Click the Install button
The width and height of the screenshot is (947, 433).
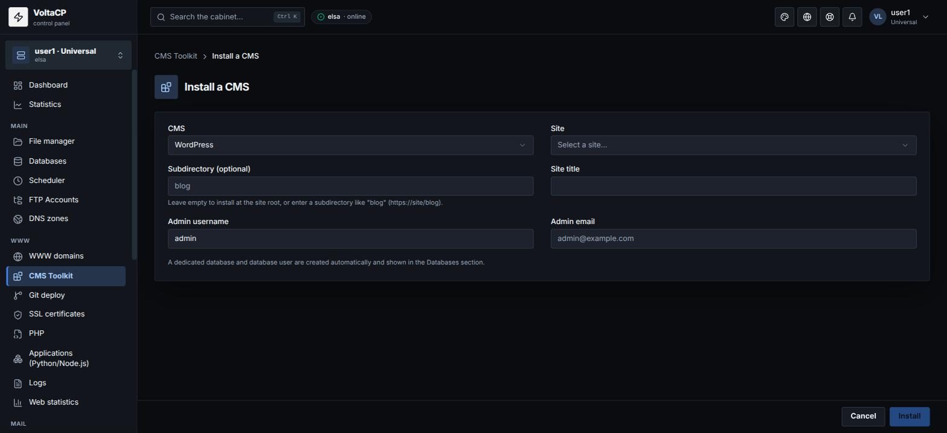click(x=909, y=416)
